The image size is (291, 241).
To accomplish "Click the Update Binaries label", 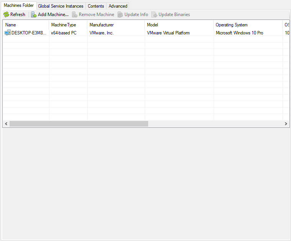I will click(174, 15).
